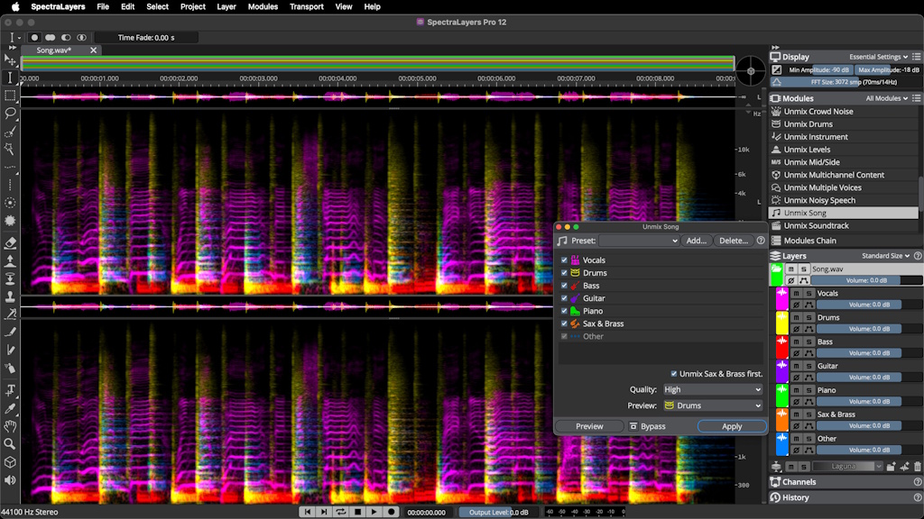924x519 pixels.
Task: Select the stamp clone tool
Action: (10, 296)
